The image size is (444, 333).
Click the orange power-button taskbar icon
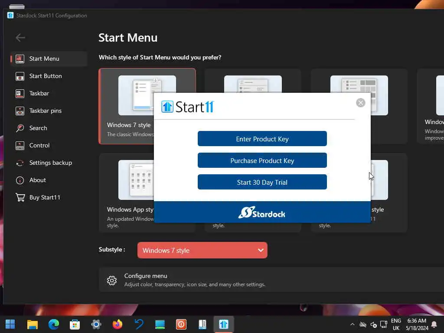click(x=181, y=324)
